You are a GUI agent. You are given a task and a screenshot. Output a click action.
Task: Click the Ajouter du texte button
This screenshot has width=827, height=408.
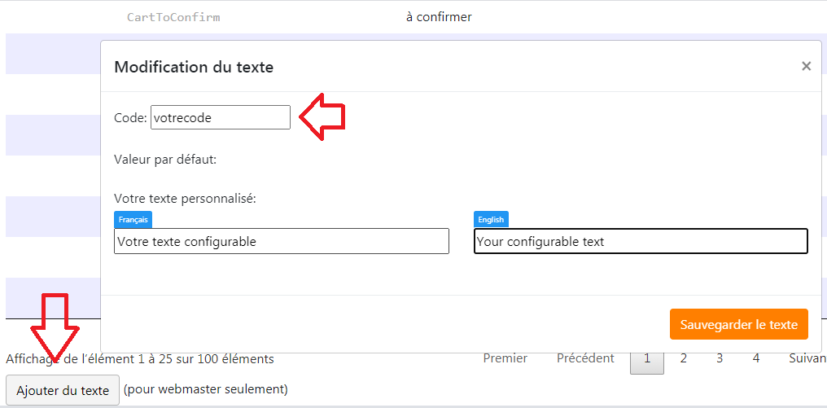(63, 391)
